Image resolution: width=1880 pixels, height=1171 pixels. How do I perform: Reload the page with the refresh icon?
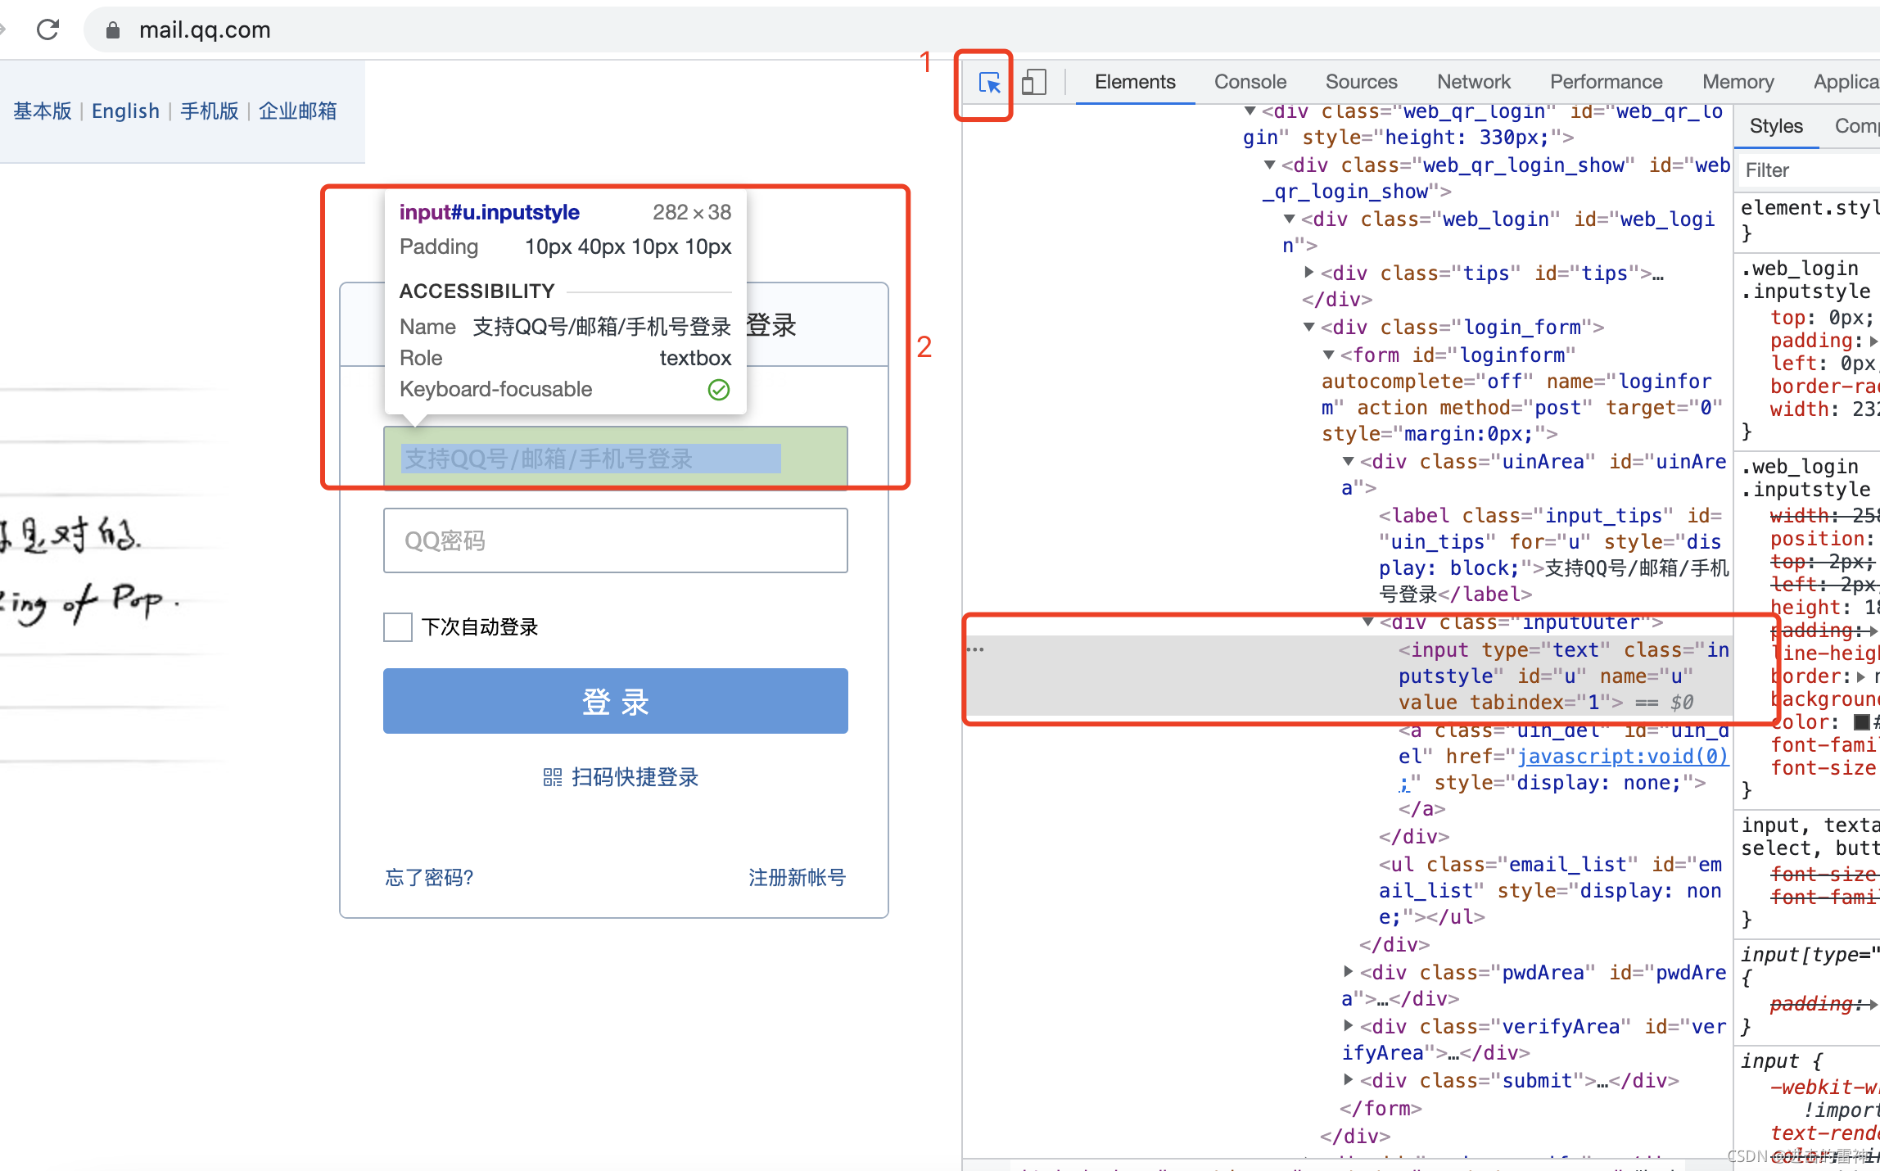click(x=48, y=29)
